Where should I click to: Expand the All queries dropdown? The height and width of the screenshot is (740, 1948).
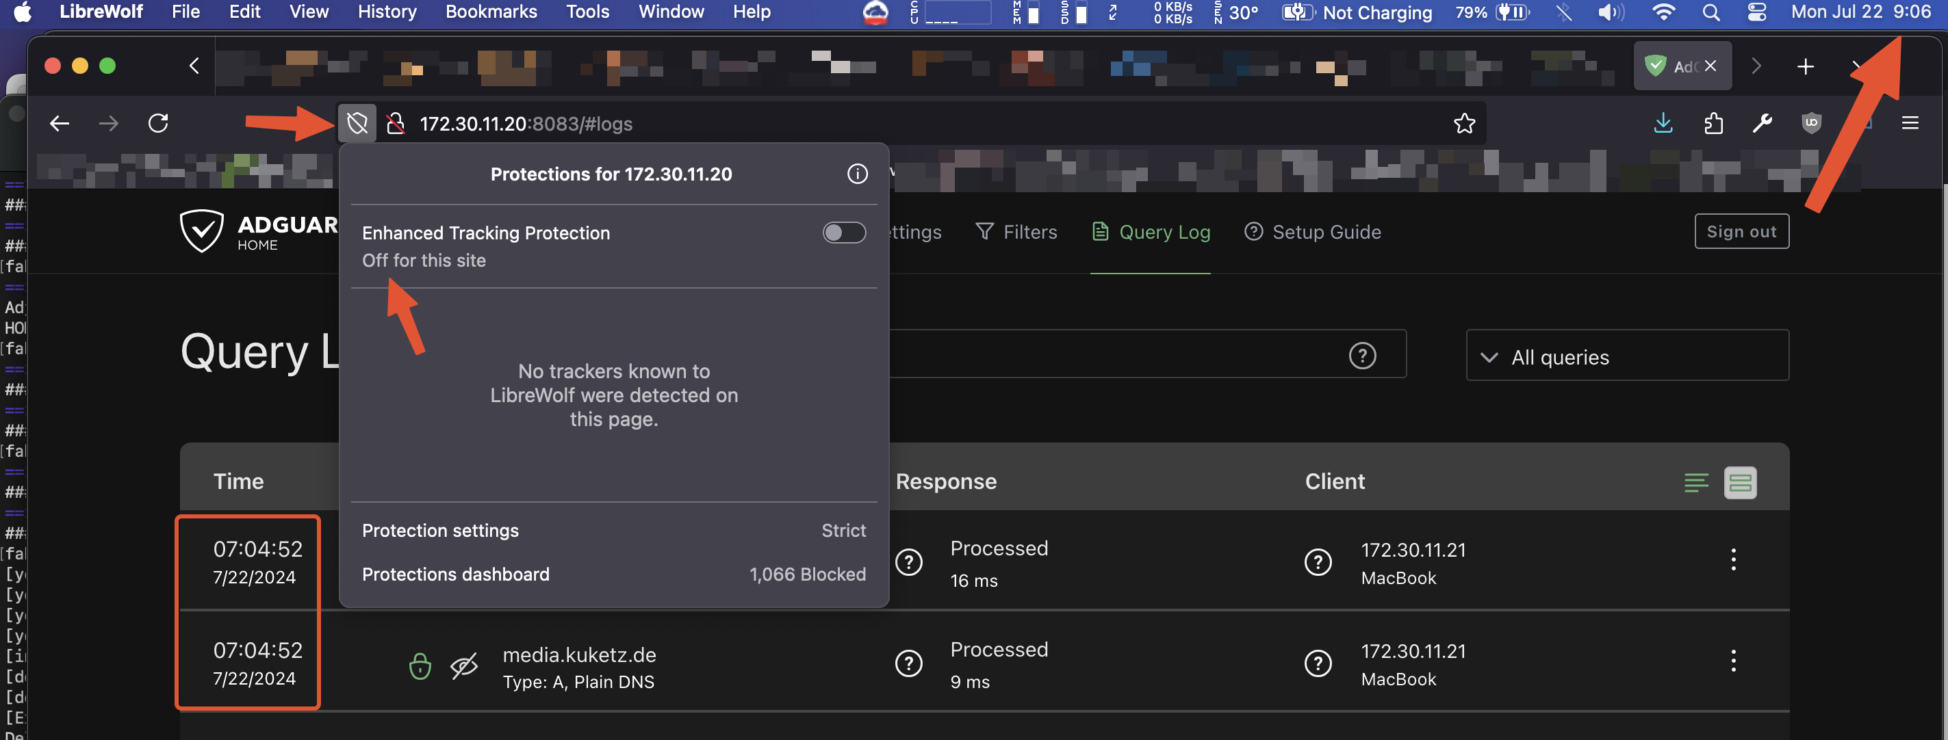[1626, 357]
